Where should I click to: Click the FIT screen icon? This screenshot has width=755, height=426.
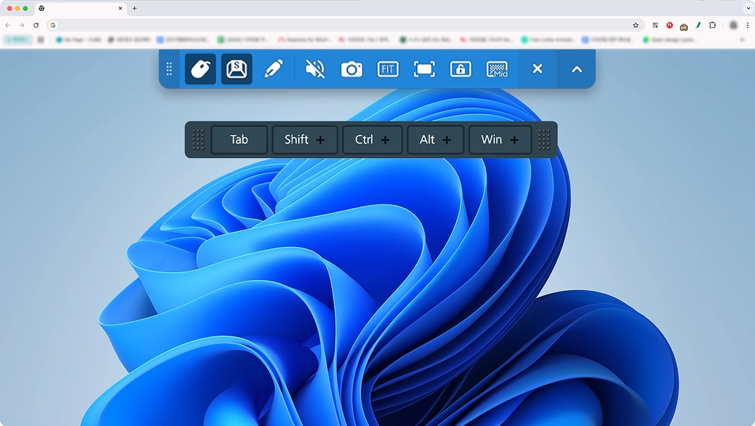pos(388,69)
